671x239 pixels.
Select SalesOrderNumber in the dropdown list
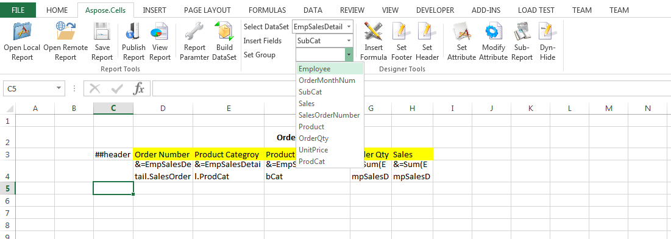(x=330, y=115)
